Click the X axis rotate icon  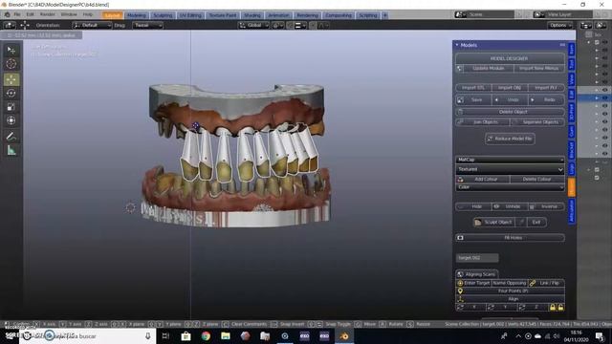point(460,308)
